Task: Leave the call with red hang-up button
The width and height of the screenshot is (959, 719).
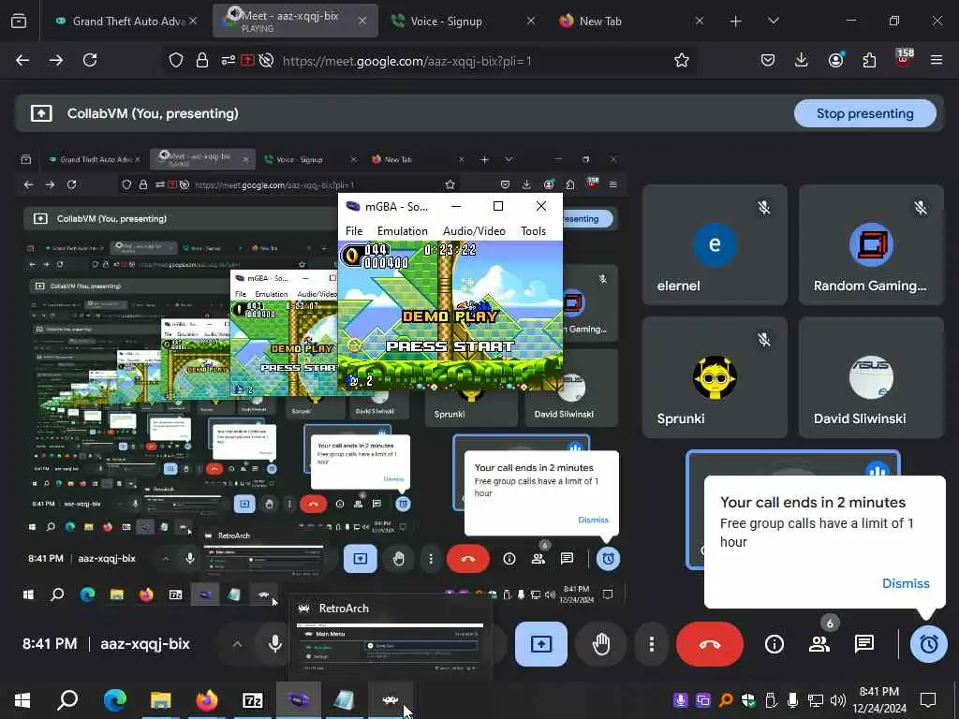Action: 710,644
